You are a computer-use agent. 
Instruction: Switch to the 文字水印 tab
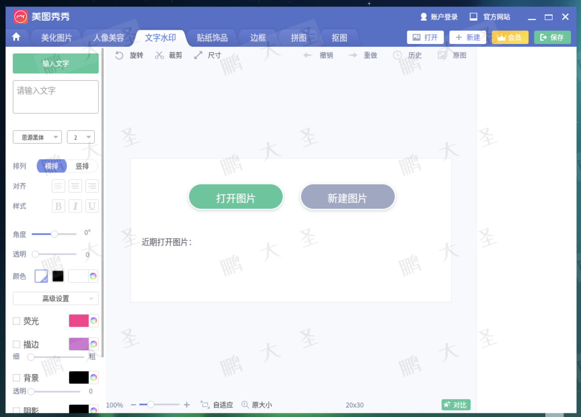[160, 38]
